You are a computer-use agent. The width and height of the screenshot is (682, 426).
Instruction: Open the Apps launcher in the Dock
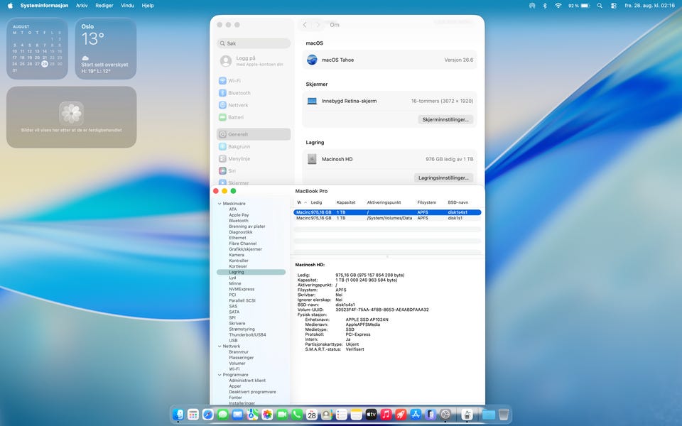tap(193, 414)
